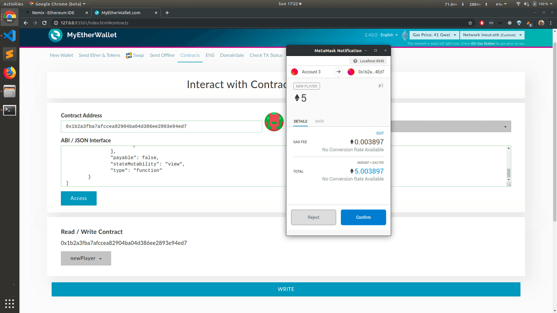Open a new browser tab
Image resolution: width=557 pixels, height=313 pixels.
(167, 13)
